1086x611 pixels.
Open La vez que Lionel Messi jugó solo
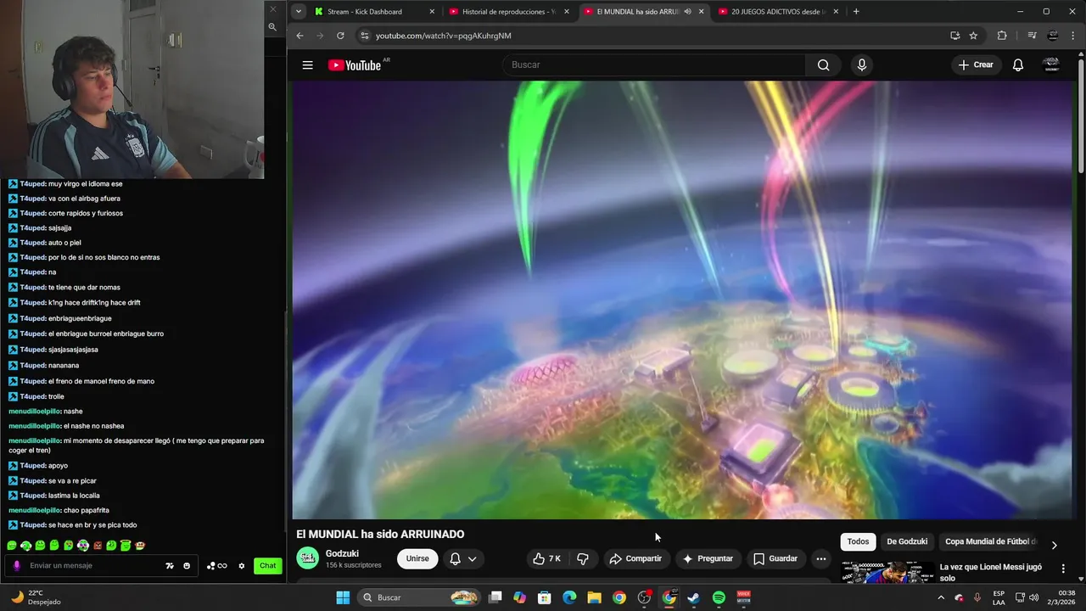point(990,572)
